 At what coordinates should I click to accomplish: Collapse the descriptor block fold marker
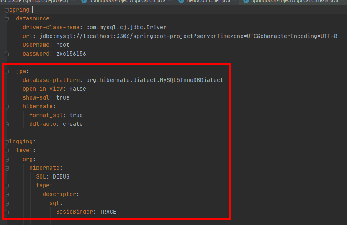(7, 194)
